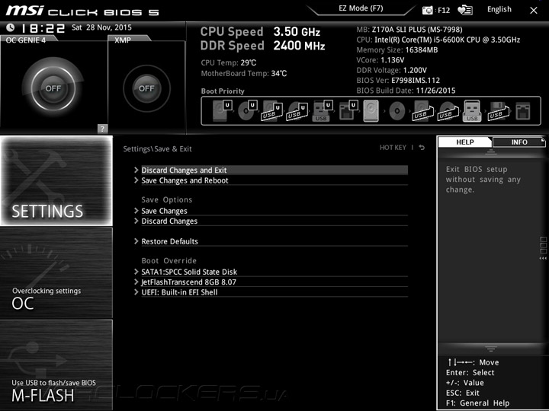Select the highlighted legacy hard disk boot icon
549x411 pixels.
coord(371,111)
